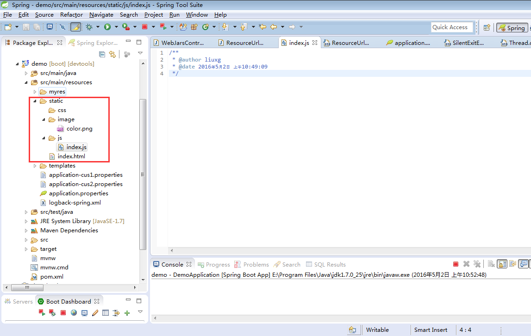The height and width of the screenshot is (336, 531).
Task: Click the blue monitor console icon in toolbar
Action: [50, 27]
